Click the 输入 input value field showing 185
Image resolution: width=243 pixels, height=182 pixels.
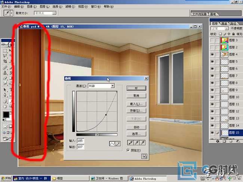[80, 141]
